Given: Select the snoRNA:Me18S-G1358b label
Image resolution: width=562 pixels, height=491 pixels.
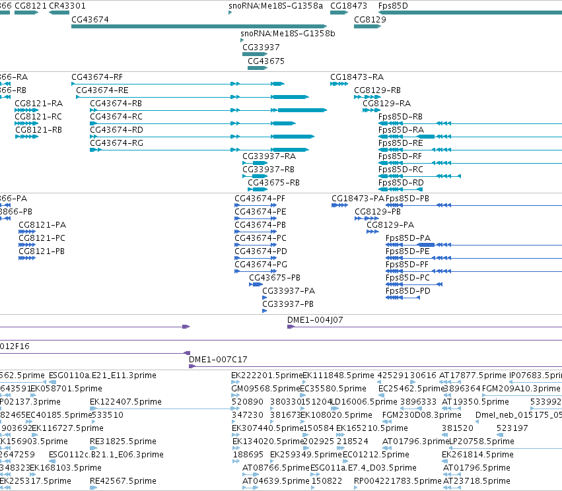Looking at the screenshot, I should point(288,33).
